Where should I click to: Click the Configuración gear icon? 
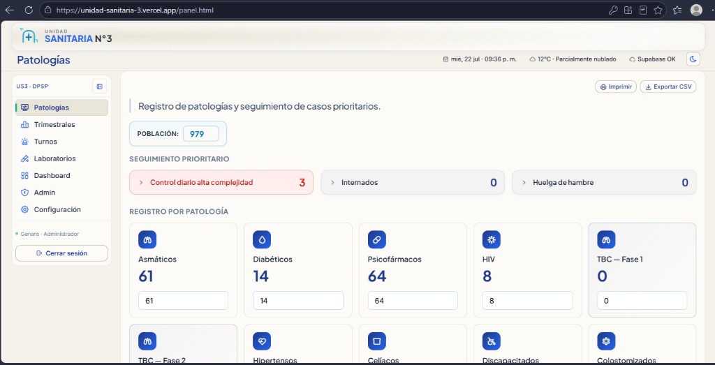[x=24, y=209]
